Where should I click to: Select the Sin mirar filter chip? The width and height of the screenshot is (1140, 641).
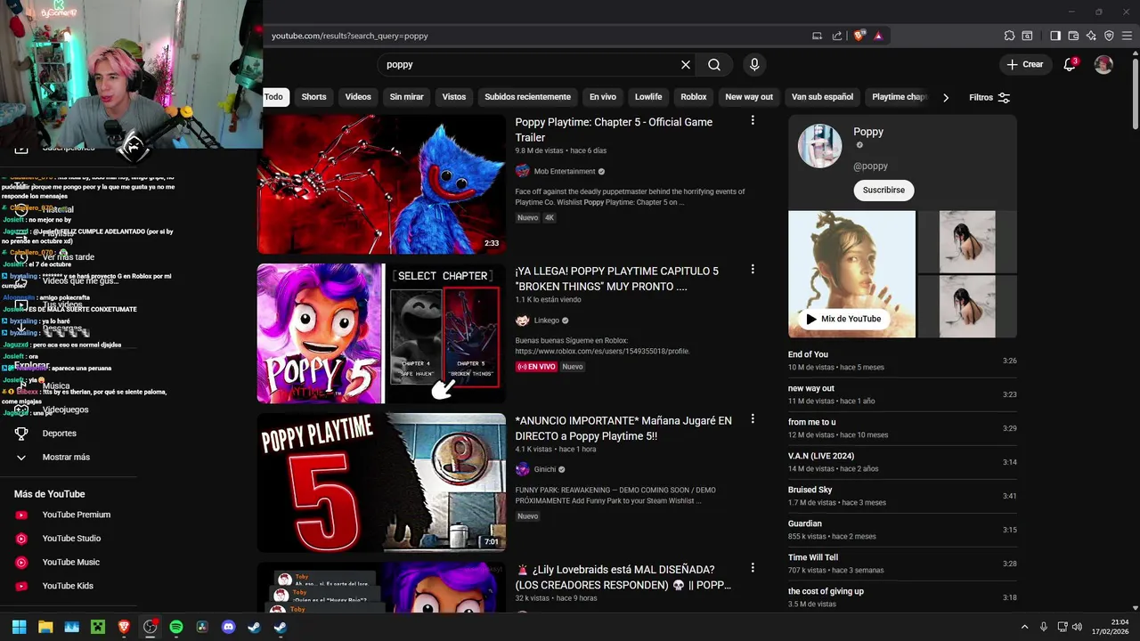click(x=406, y=97)
